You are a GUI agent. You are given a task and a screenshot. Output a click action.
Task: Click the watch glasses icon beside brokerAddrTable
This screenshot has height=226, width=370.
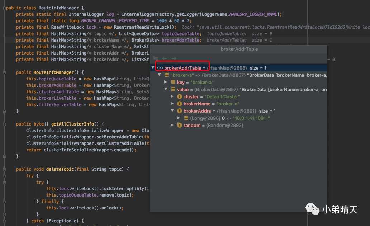(160, 68)
